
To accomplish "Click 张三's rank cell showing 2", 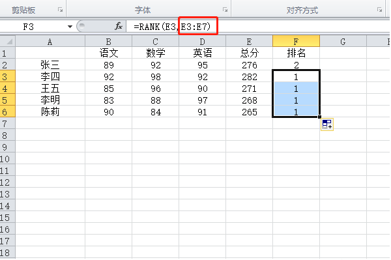I will pos(296,65).
